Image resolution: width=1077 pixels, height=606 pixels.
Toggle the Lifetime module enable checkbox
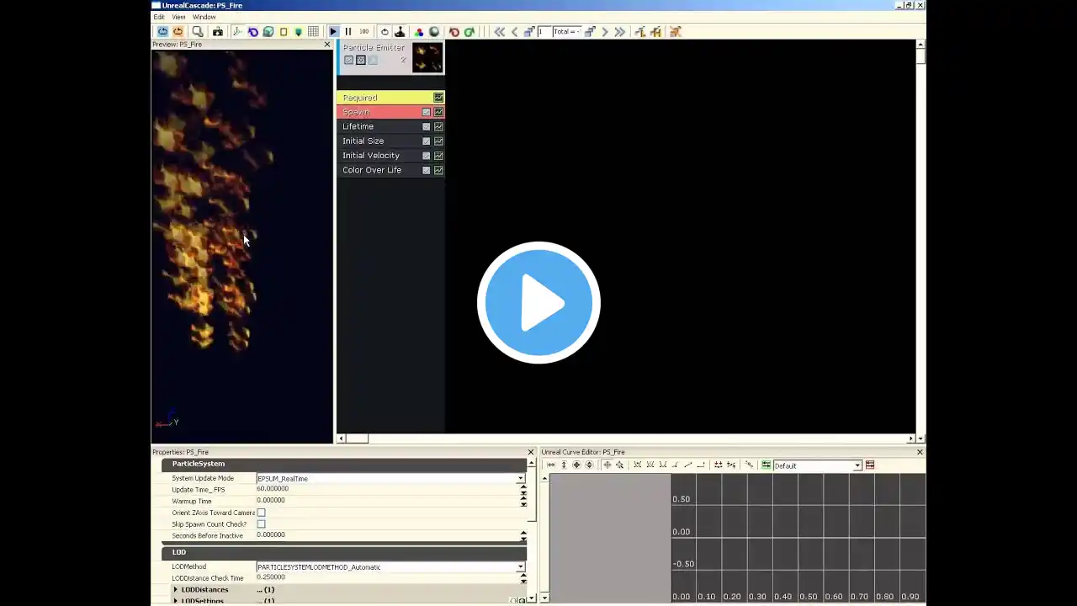pos(427,126)
